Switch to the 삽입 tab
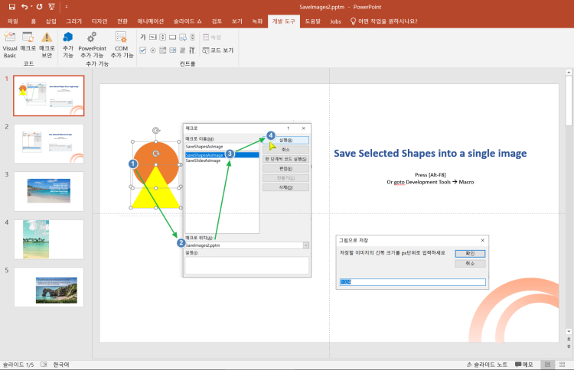Viewport: 574px width, 370px height. click(51, 21)
